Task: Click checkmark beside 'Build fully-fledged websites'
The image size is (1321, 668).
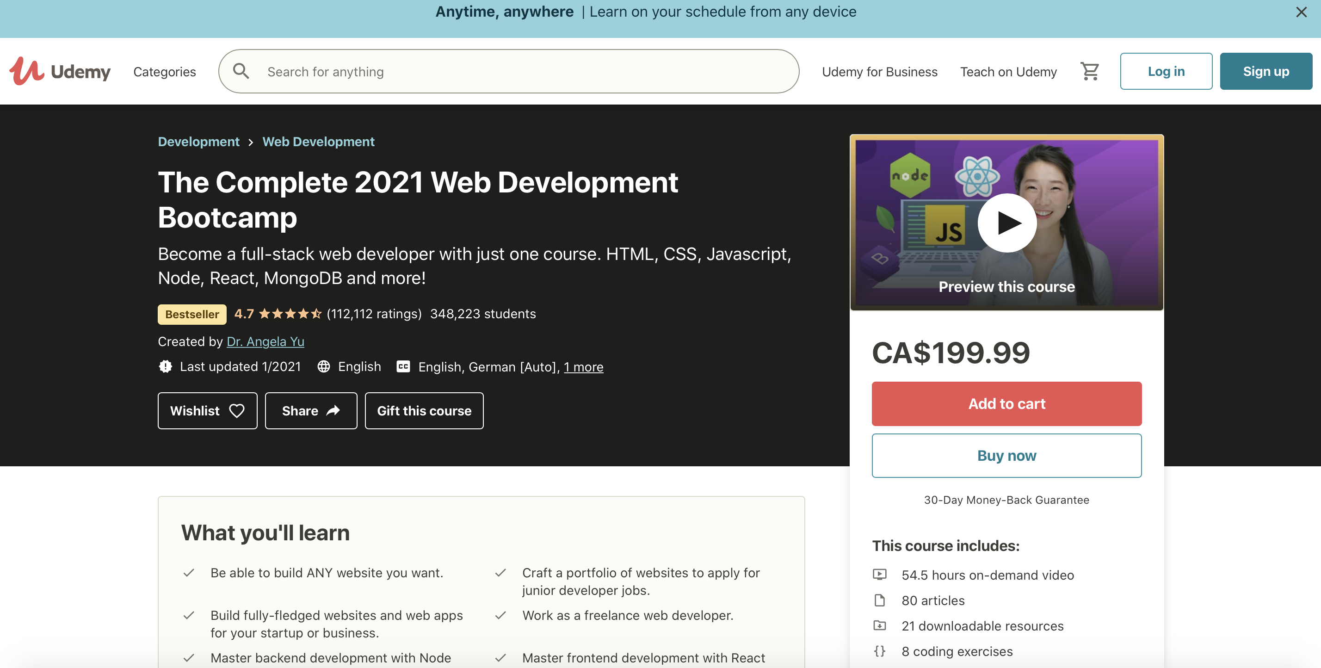Action: [x=189, y=615]
